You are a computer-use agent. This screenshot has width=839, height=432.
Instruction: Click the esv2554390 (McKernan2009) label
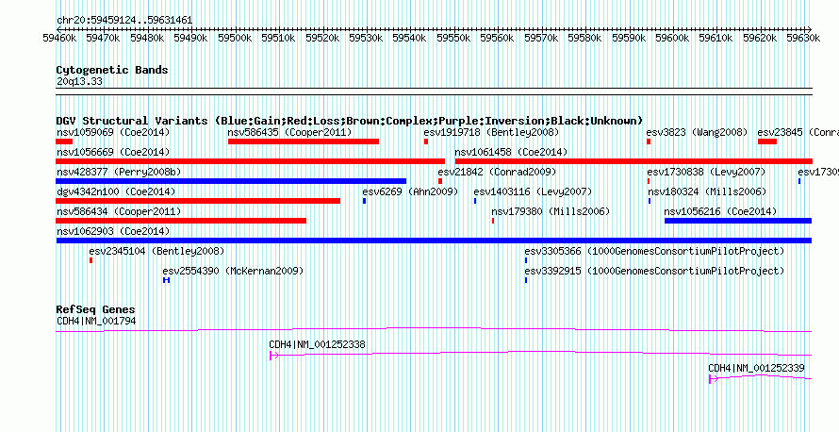pos(233,271)
